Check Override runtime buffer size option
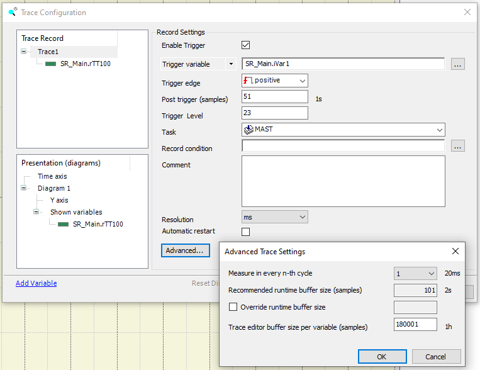 [233, 307]
